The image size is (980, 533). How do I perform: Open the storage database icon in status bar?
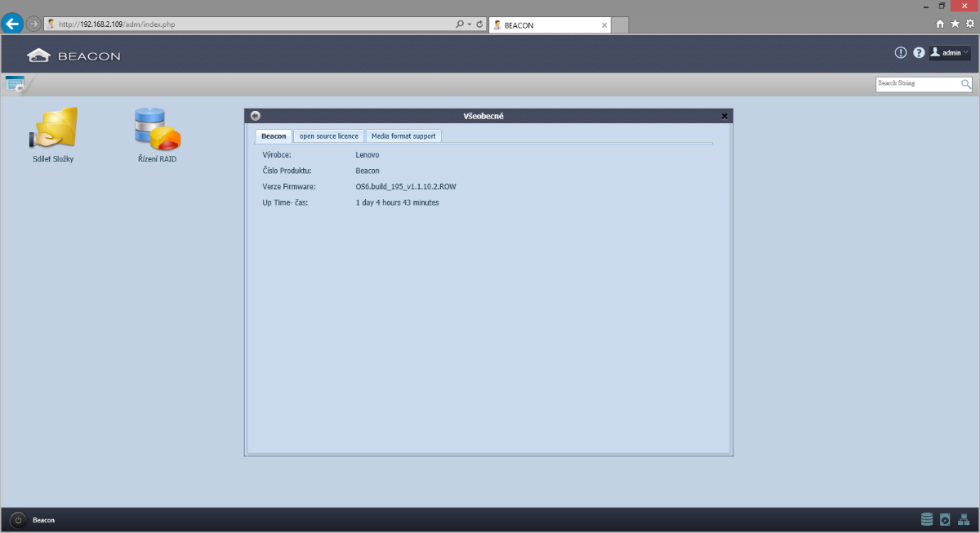pos(926,519)
